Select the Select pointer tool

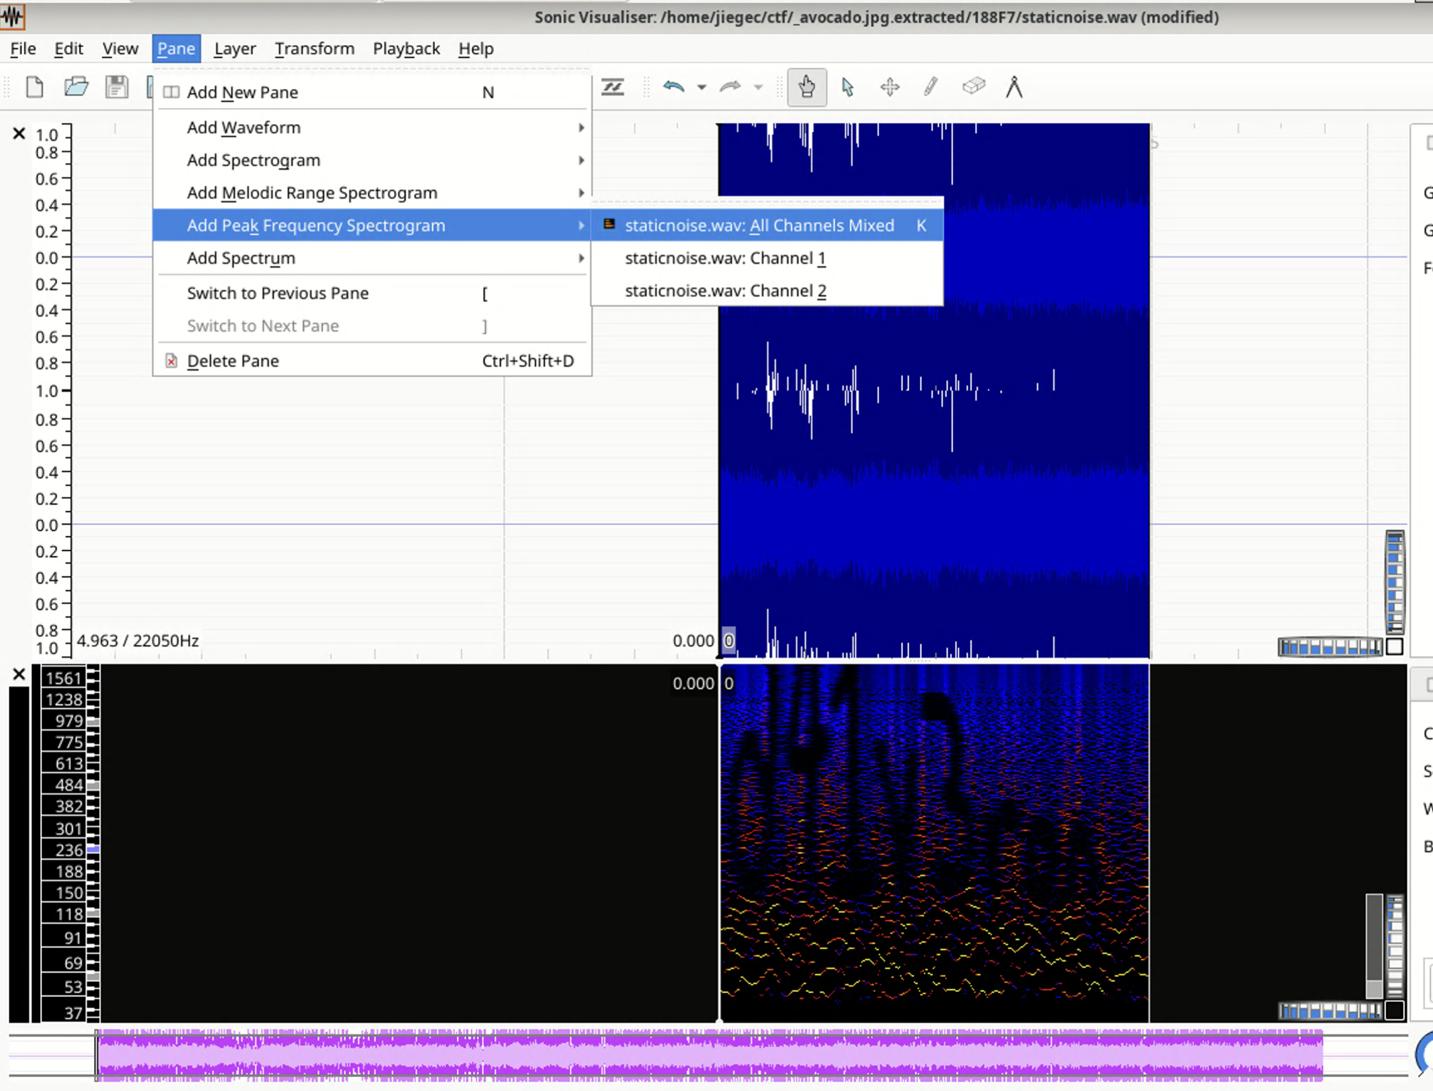[x=848, y=87]
